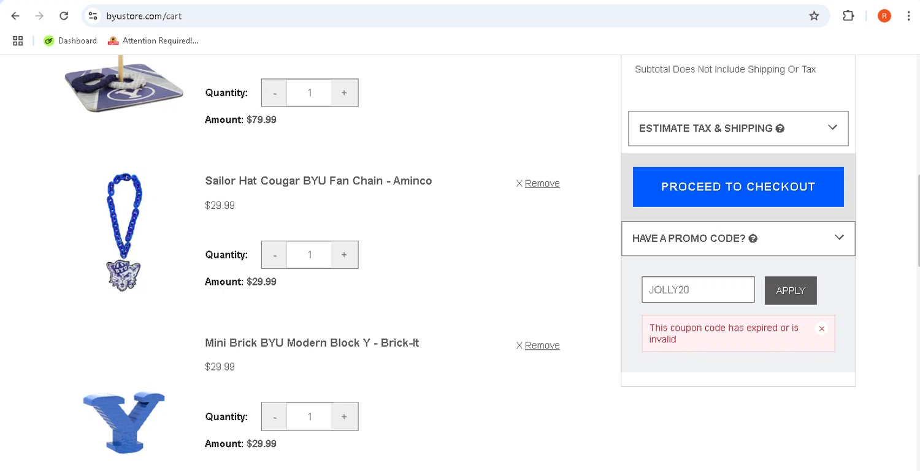The height and width of the screenshot is (471, 920).
Task: Click the blue Y brick product image
Action: point(124,423)
